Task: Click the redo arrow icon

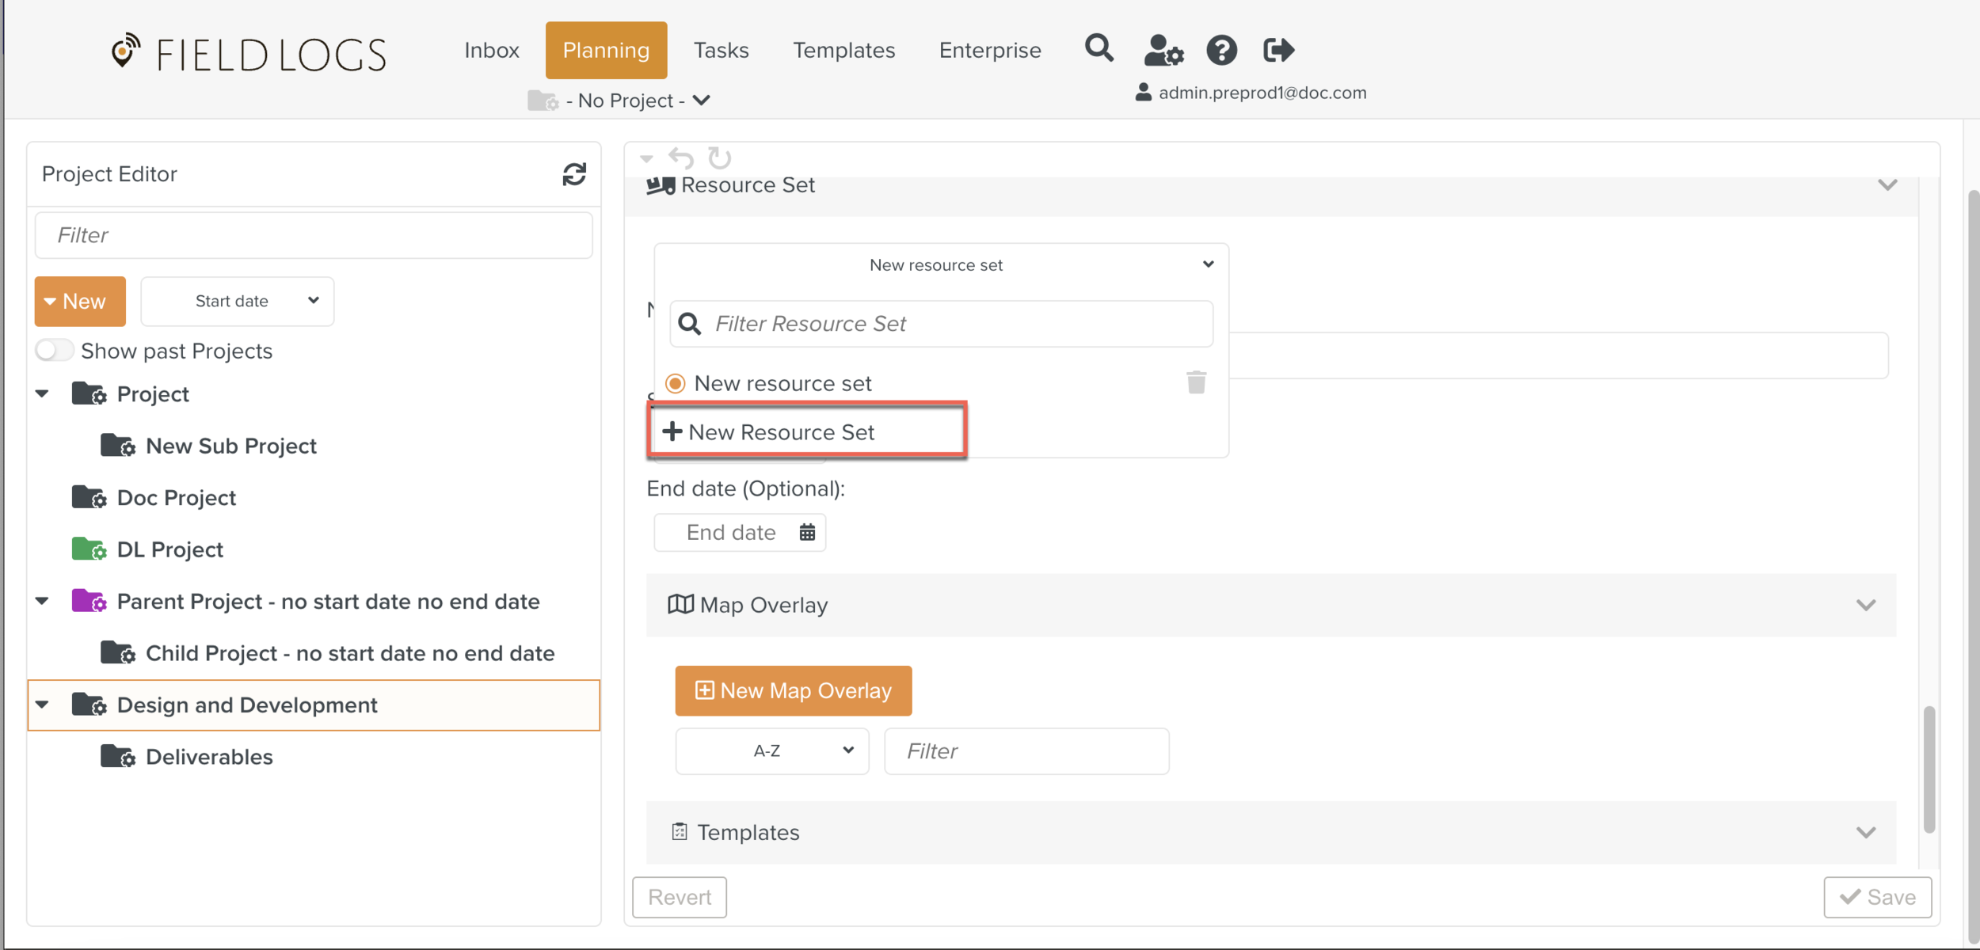Action: click(719, 158)
